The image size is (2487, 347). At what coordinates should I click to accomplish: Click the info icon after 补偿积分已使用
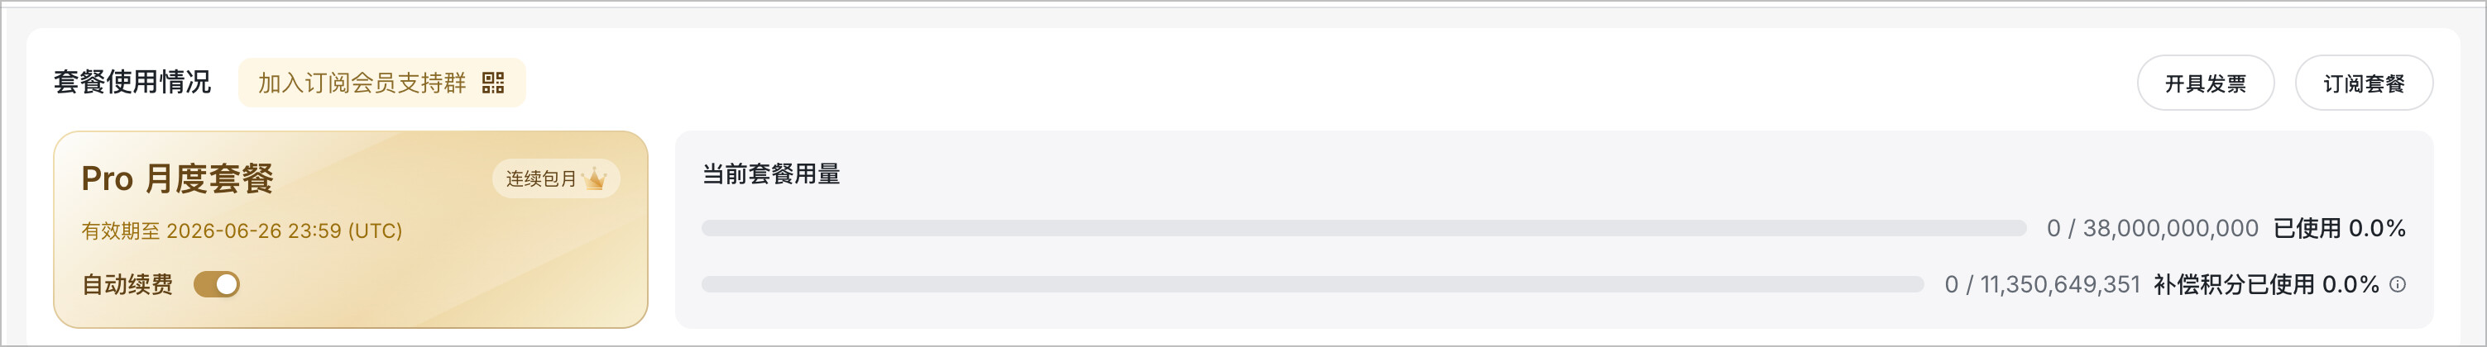(2397, 284)
